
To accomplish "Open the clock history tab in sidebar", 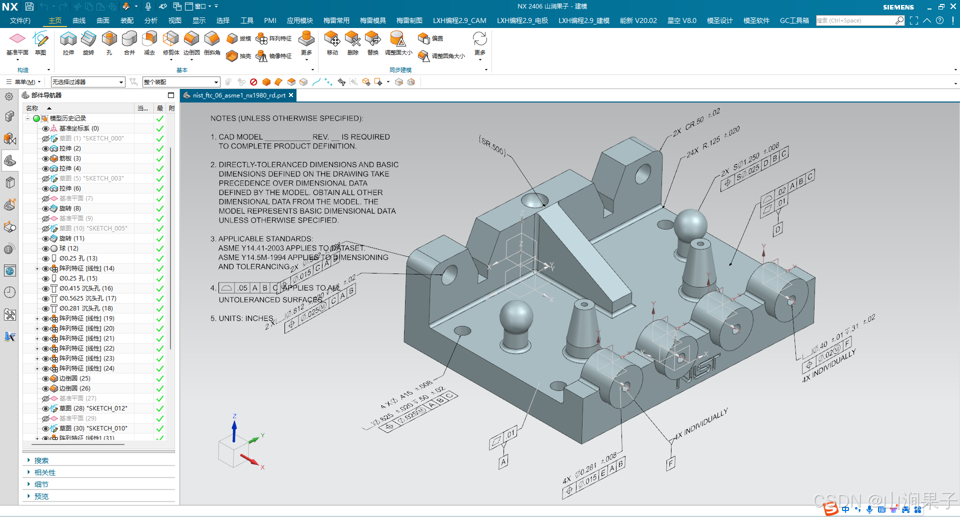I will 9,292.
